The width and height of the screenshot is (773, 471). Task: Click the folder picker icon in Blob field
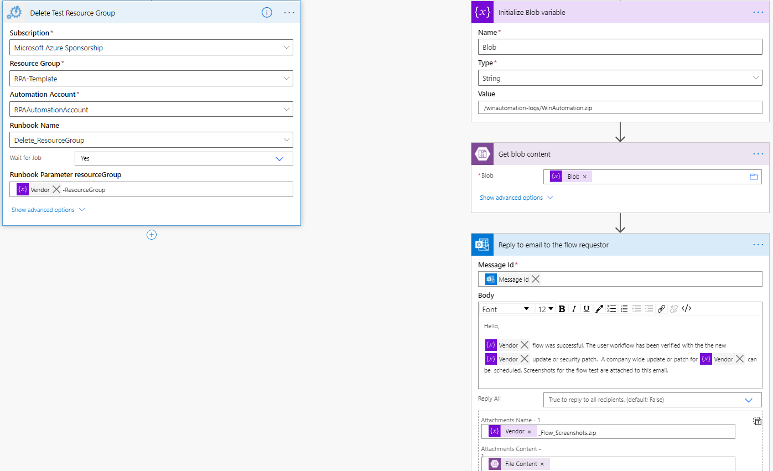pyautogui.click(x=753, y=177)
